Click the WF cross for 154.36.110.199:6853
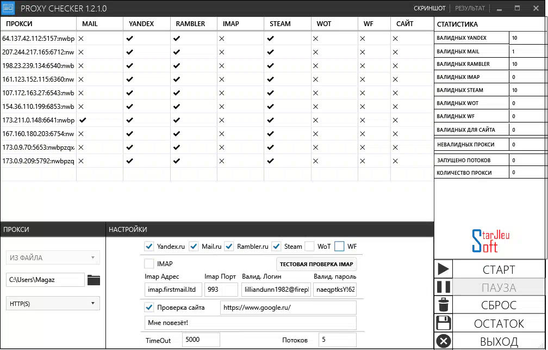Screen dimensions: 548x350 tap(363, 107)
